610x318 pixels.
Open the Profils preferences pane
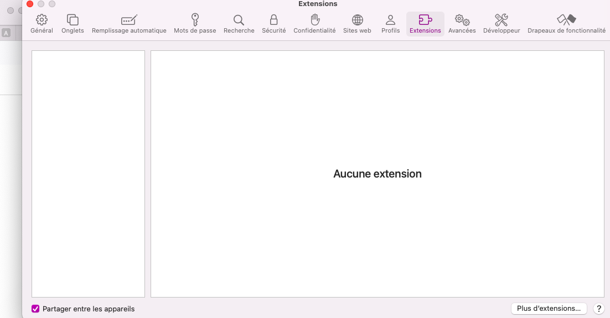(390, 24)
